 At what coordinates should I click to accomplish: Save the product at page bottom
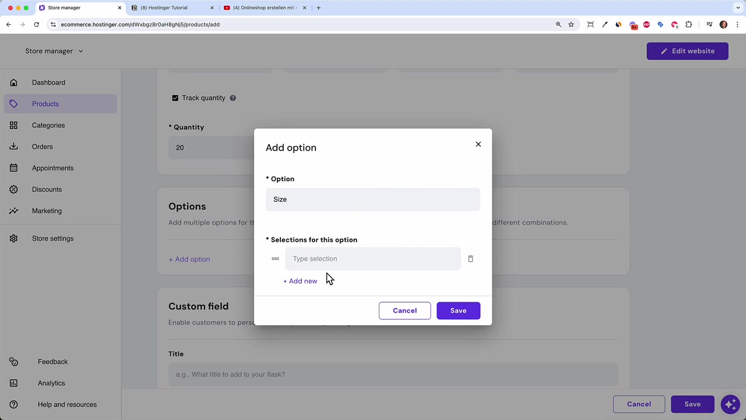[692, 404]
